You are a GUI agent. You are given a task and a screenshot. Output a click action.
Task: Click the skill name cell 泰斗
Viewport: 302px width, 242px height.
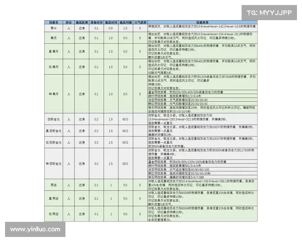click(x=53, y=28)
